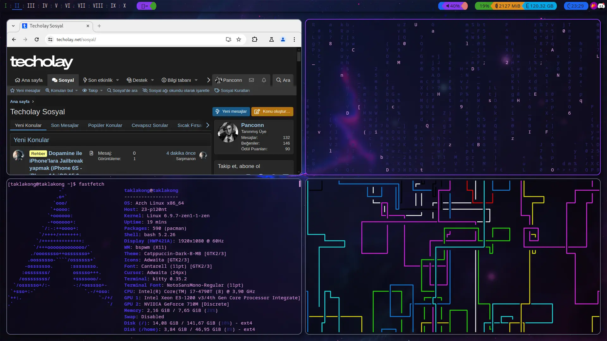Bookmark this page with the star icon
Screen dimensions: 607x341
click(239, 39)
